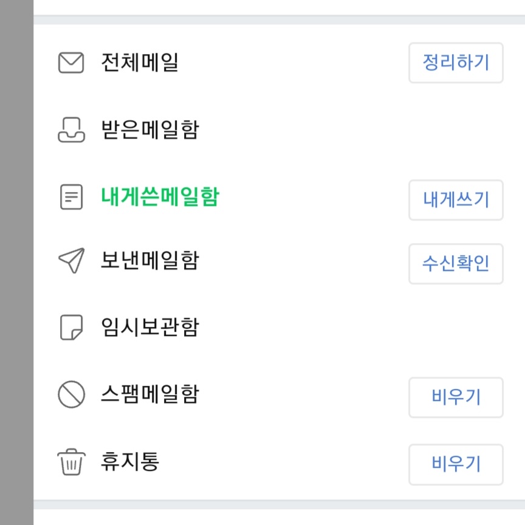Click the draft page icon for 임시보관함
This screenshot has width=525, height=525.
pyautogui.click(x=71, y=328)
